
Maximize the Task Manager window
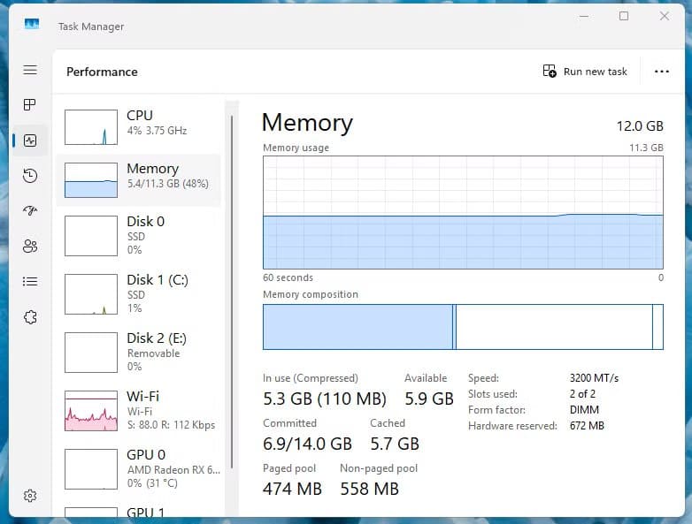click(624, 16)
